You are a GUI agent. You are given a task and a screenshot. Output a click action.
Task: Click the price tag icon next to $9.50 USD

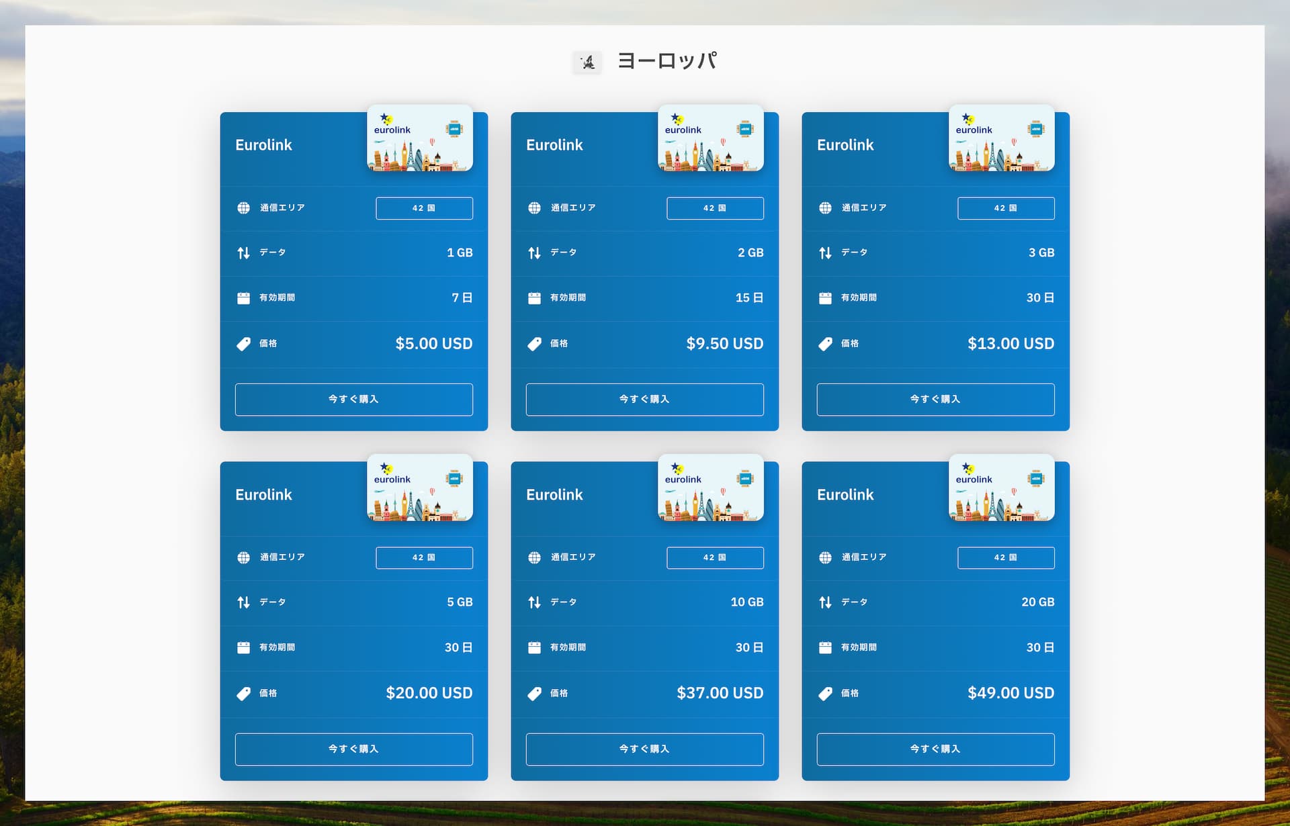pyautogui.click(x=534, y=344)
